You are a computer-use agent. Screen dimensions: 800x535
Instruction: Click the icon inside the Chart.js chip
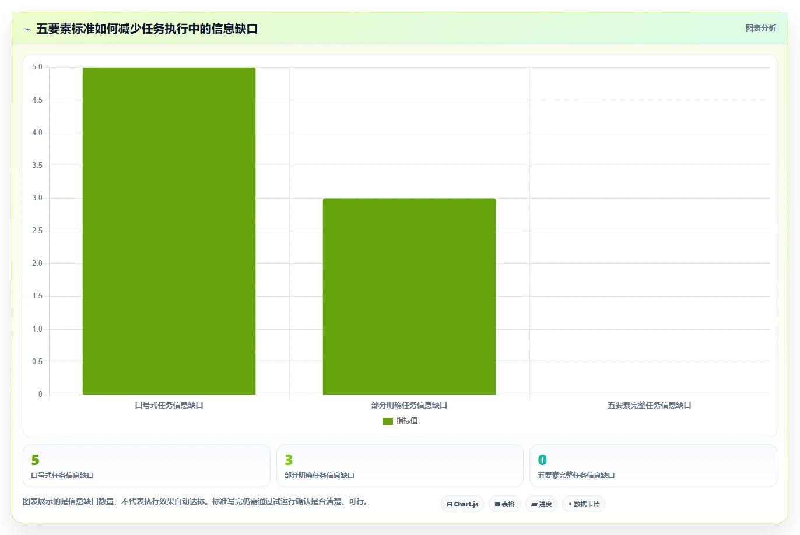pos(450,504)
